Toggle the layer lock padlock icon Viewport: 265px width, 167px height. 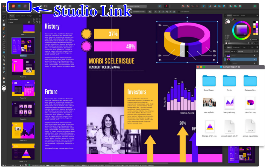[x=257, y=51]
